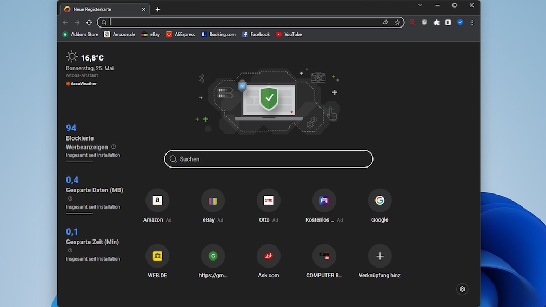
Task: Click the gray shield ad blocker icon
Action: tap(424, 22)
